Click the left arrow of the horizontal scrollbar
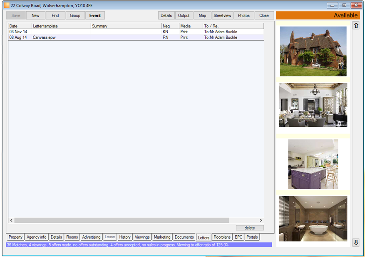Viewport: 365px width, 259px height. coord(11,220)
